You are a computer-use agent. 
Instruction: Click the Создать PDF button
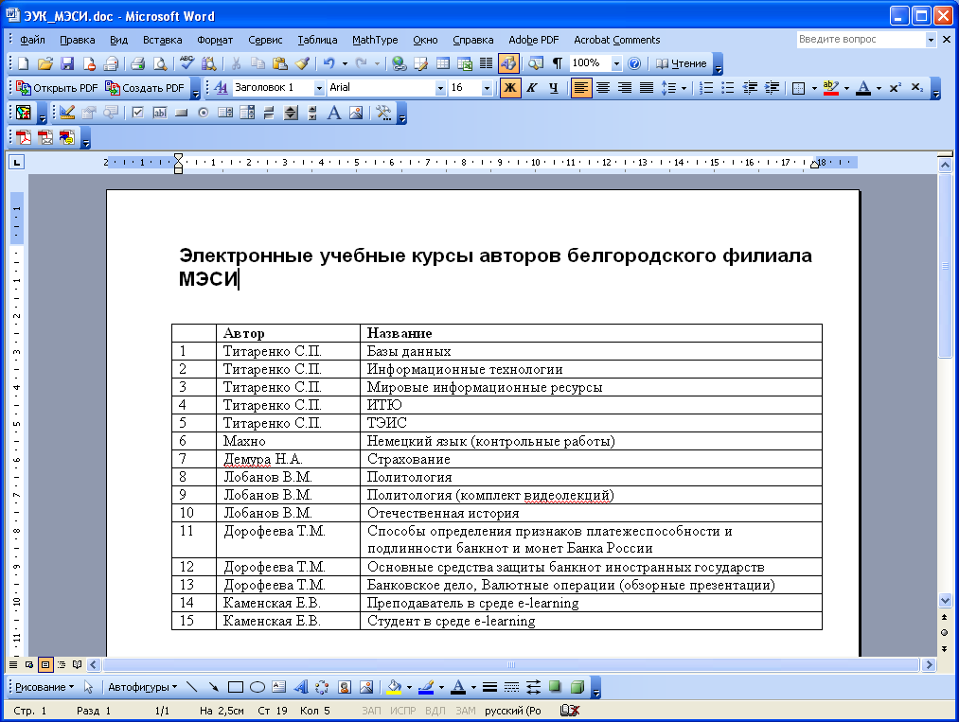coord(146,88)
